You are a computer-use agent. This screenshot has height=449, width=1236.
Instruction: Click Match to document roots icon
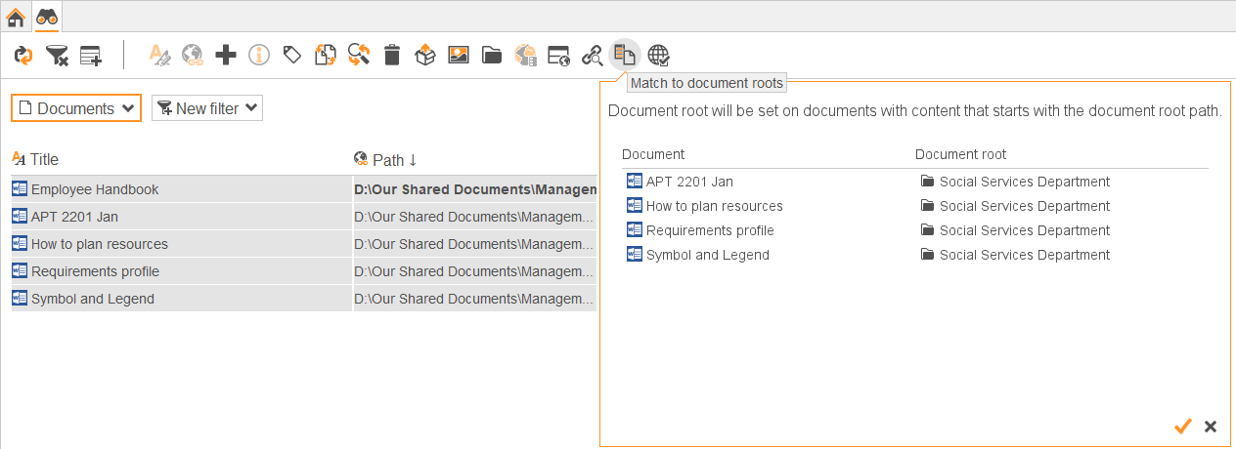point(625,55)
